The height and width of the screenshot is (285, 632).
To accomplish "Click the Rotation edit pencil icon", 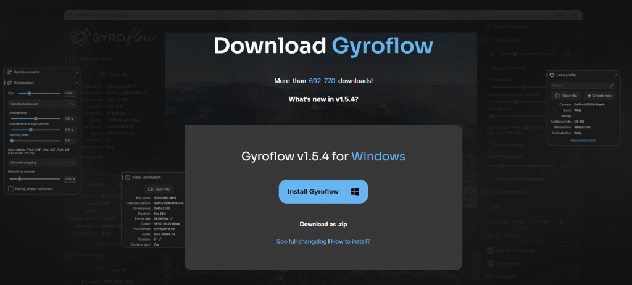I will (x=160, y=239).
